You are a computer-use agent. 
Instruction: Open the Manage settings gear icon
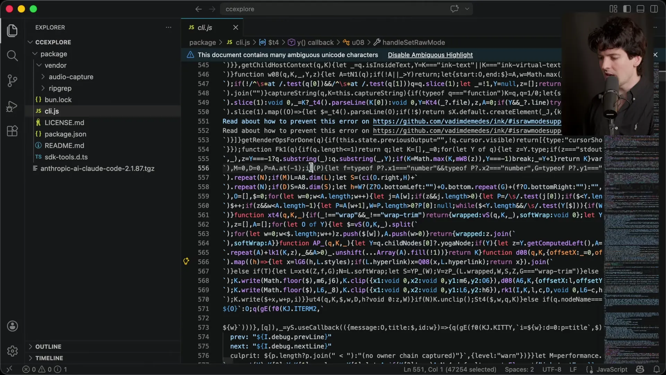coord(12,351)
